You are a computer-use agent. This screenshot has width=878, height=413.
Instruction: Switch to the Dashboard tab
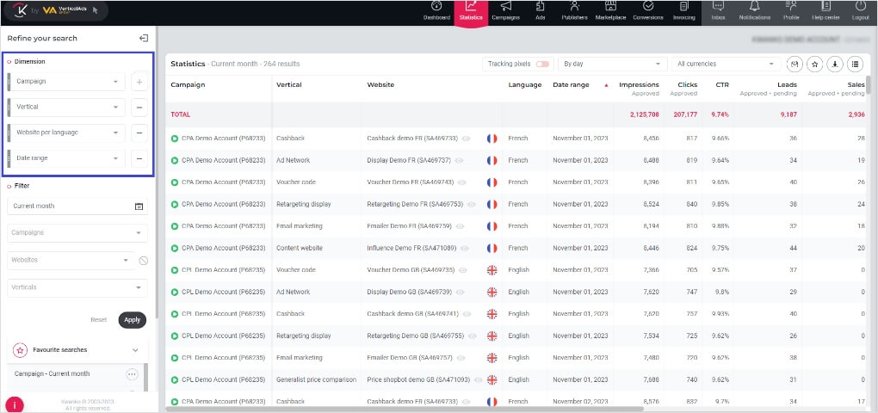[436, 11]
